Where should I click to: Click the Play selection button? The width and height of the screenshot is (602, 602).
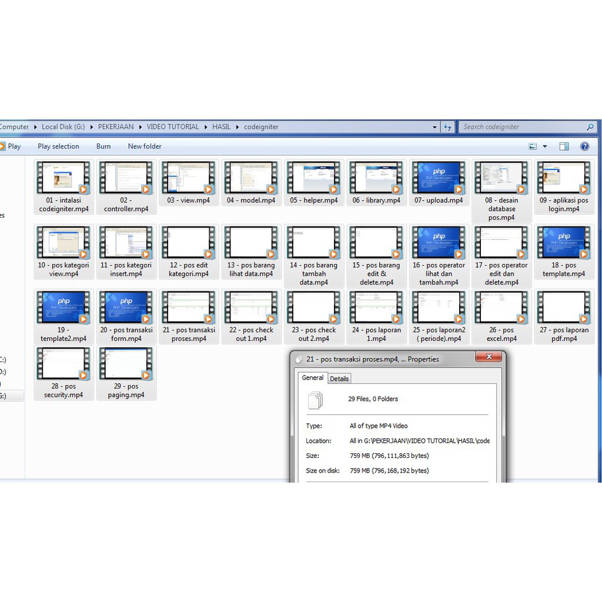point(58,146)
